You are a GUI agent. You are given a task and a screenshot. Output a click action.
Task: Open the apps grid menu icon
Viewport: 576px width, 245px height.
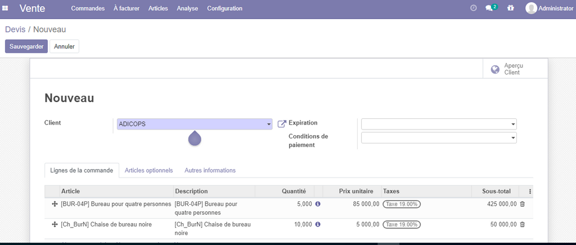coord(6,8)
